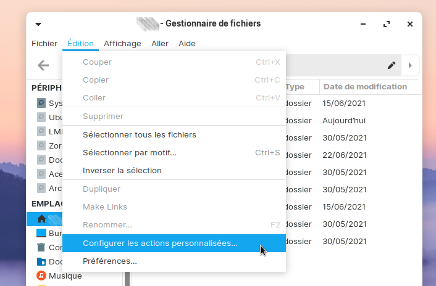436x286 pixels.
Task: Choose Sélectionner par motif
Action: coord(130,153)
